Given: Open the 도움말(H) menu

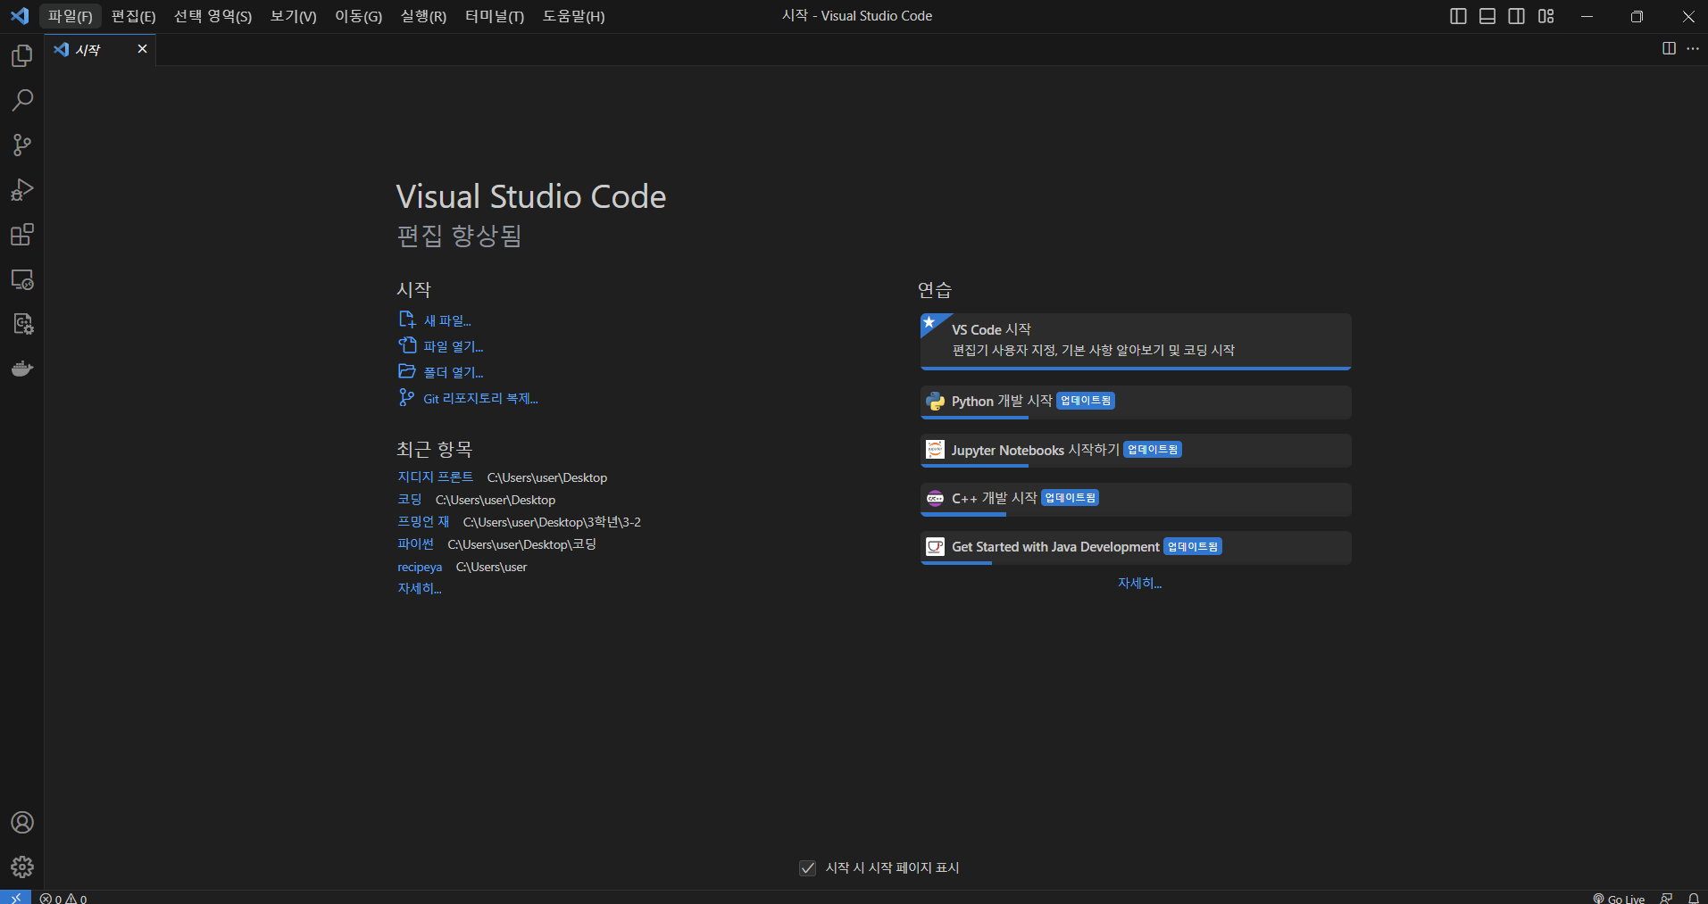Looking at the screenshot, I should click(573, 16).
